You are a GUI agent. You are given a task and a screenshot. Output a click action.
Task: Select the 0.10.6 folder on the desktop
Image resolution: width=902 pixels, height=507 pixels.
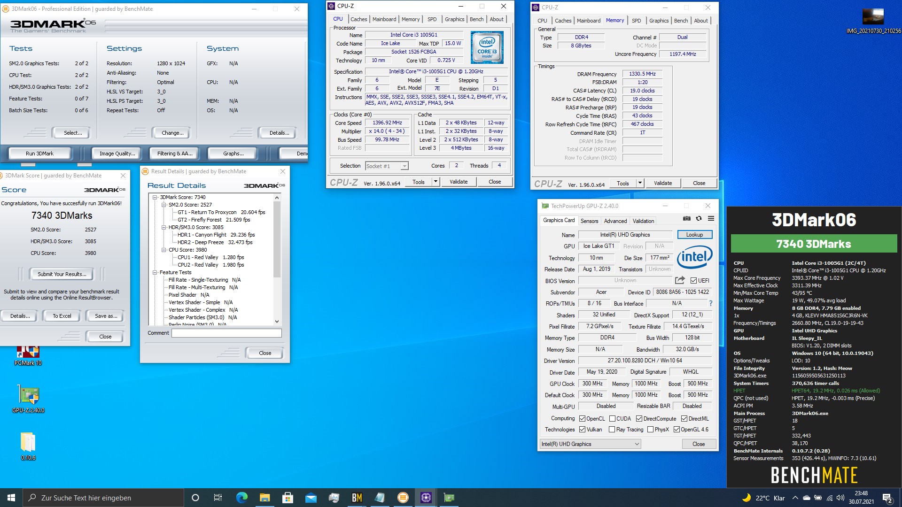click(28, 446)
